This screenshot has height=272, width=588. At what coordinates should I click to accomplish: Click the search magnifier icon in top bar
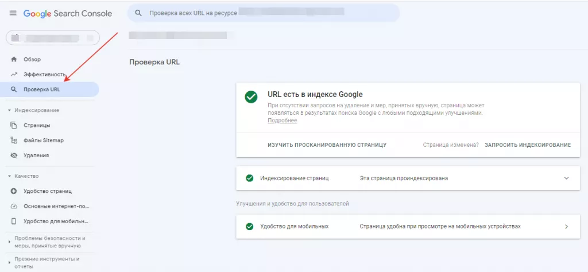(138, 13)
